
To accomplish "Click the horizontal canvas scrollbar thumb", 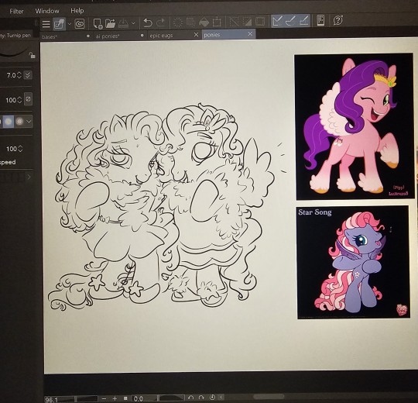I will [268, 396].
